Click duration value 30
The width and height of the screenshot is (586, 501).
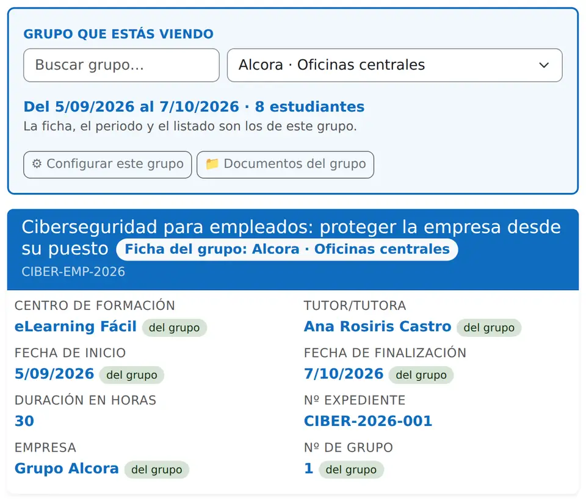(24, 421)
